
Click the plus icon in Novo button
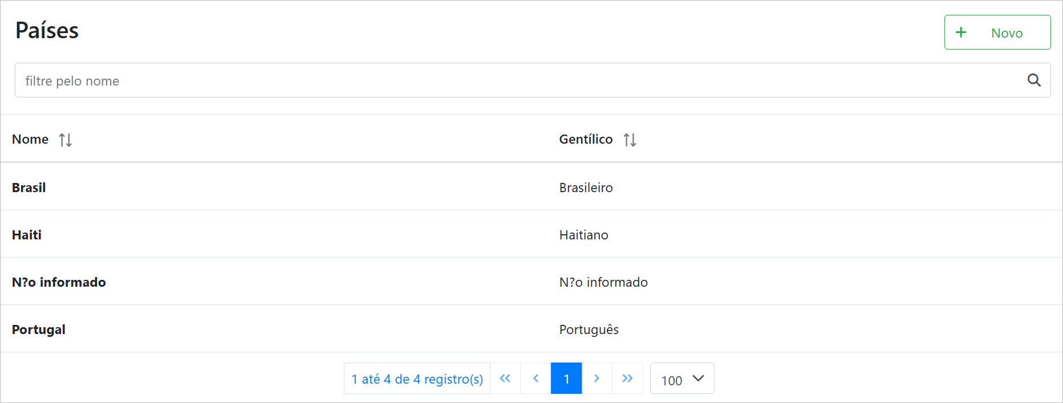(x=961, y=32)
